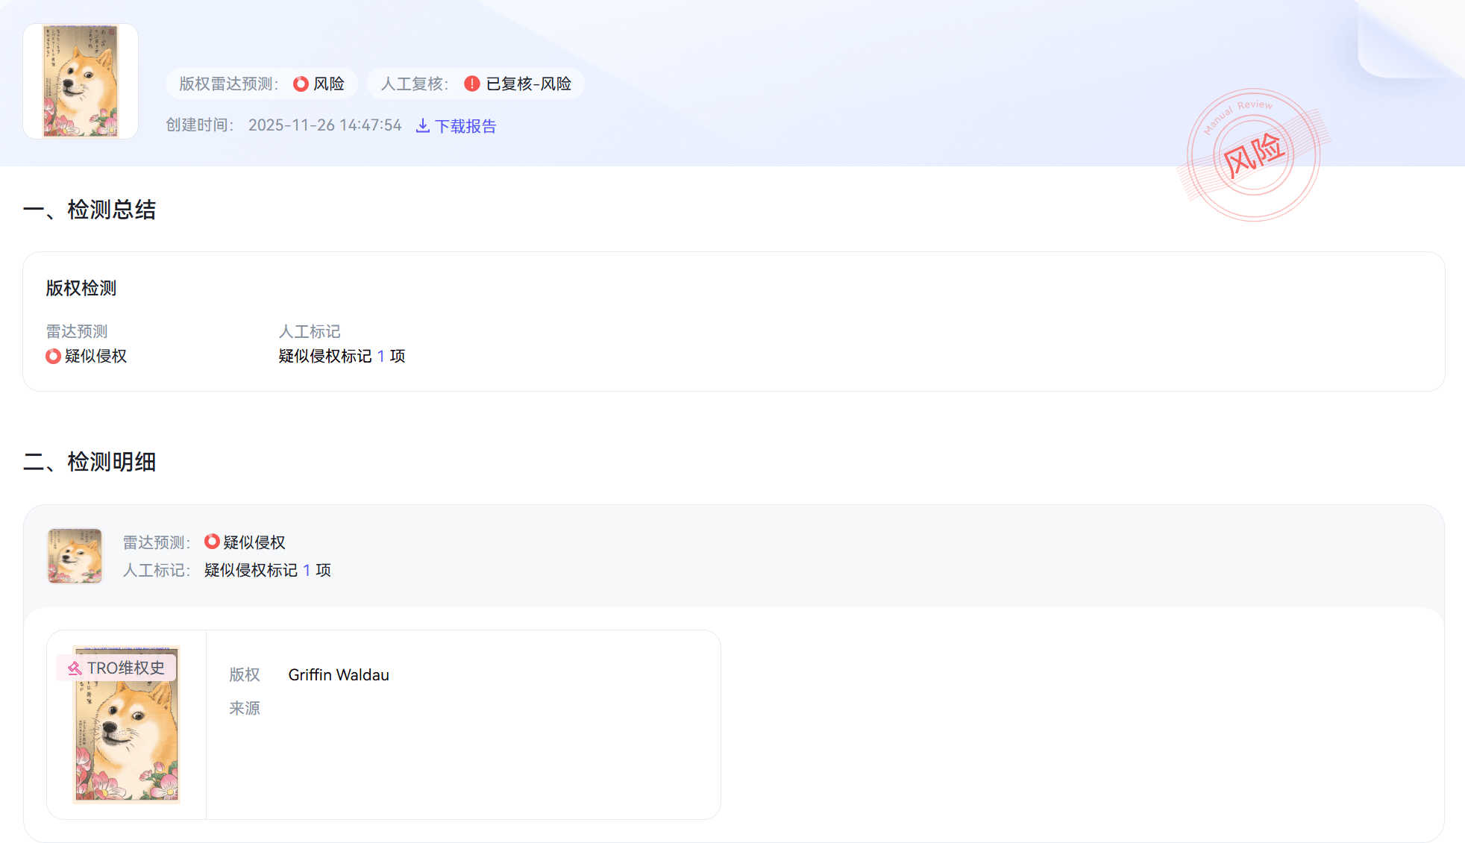Click the red exclamation icon by 已复核-风险
The height and width of the screenshot is (843, 1465).
pos(471,84)
